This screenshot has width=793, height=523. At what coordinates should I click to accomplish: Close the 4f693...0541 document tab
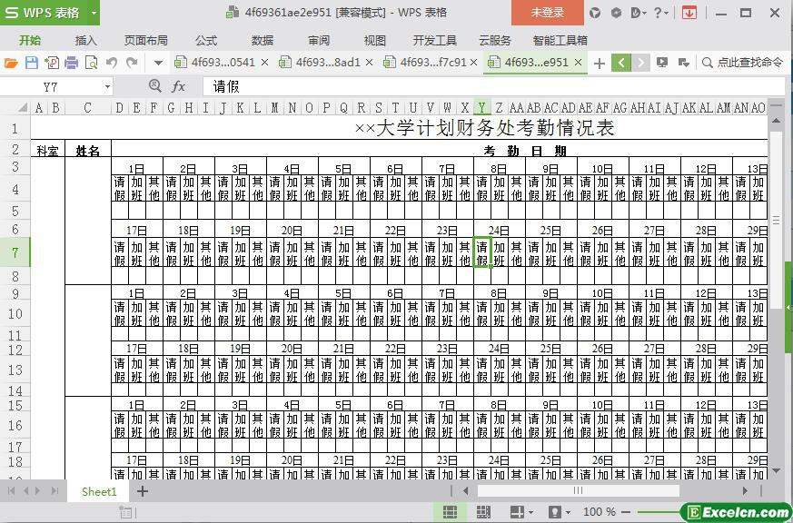[x=264, y=63]
